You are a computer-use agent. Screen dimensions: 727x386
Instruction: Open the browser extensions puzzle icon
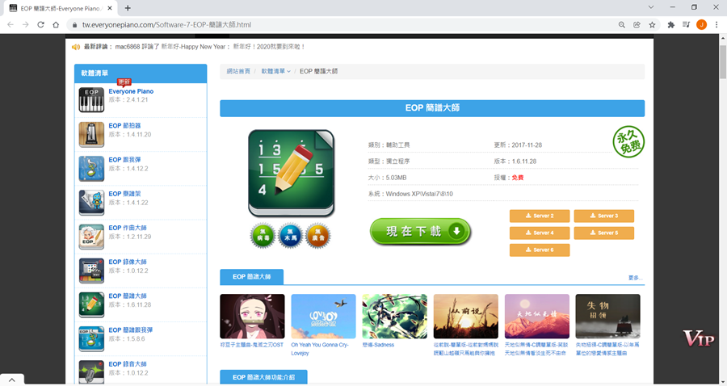pos(671,24)
